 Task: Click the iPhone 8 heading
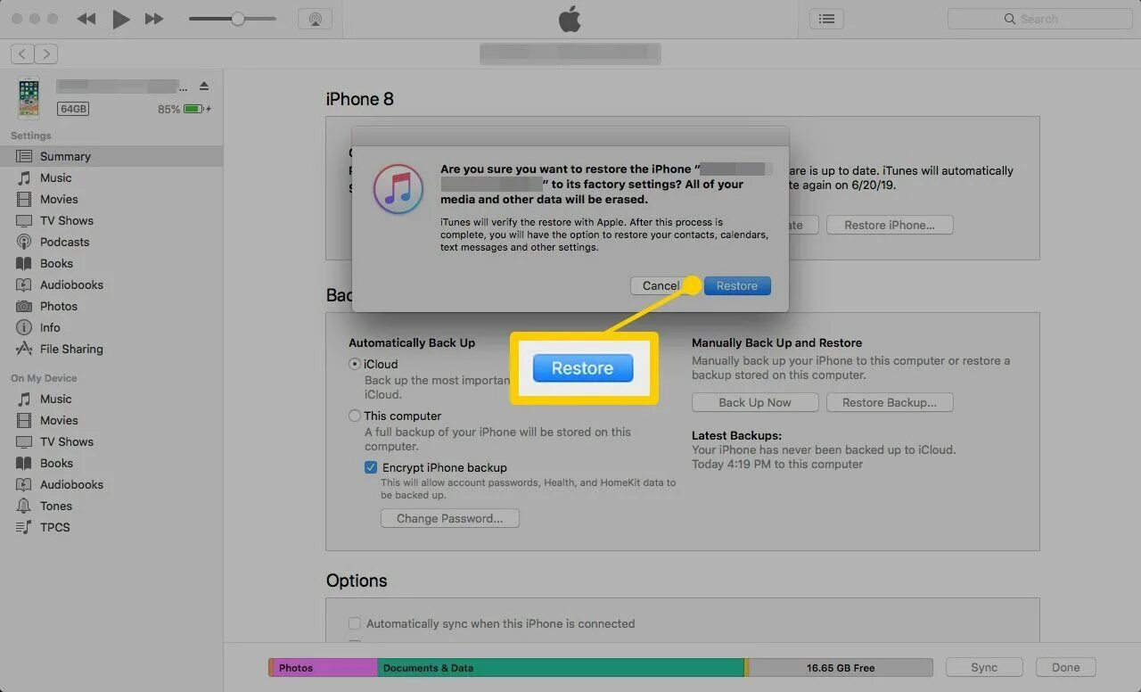point(360,99)
